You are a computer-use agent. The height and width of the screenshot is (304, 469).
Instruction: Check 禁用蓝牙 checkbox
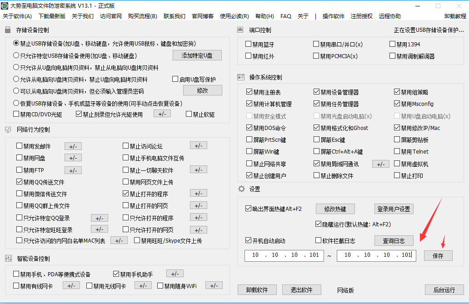(248, 44)
